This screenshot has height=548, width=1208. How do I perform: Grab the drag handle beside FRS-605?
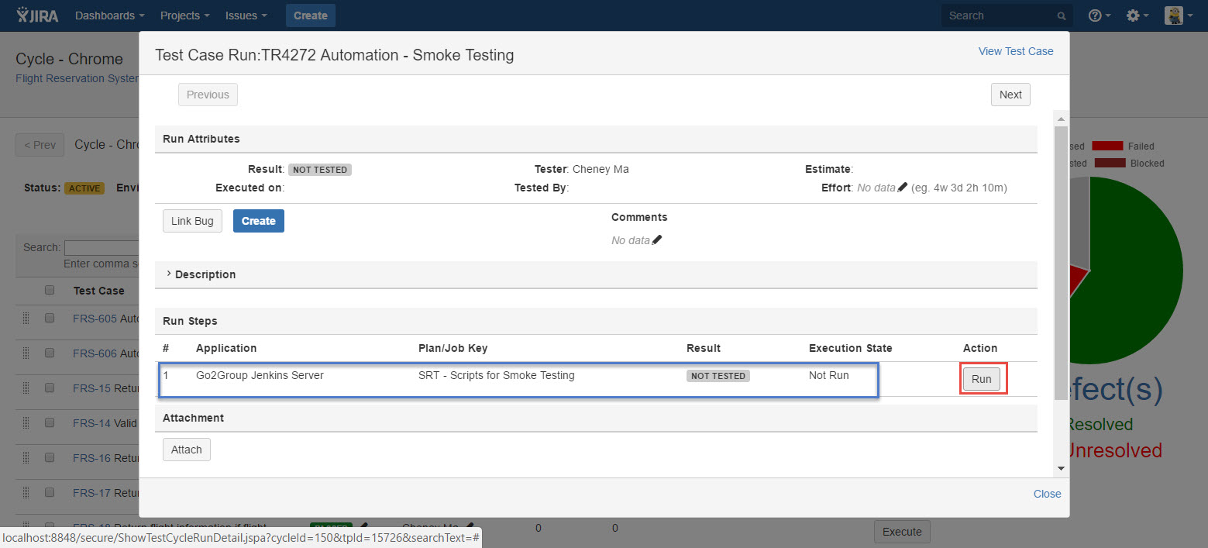26,318
